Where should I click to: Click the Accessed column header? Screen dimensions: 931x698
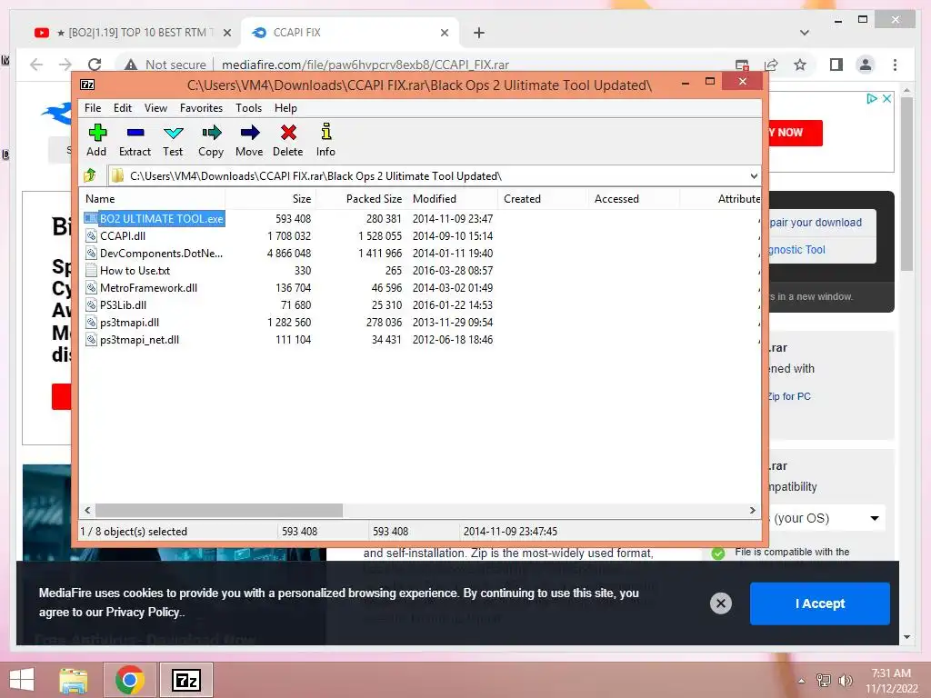(x=634, y=199)
